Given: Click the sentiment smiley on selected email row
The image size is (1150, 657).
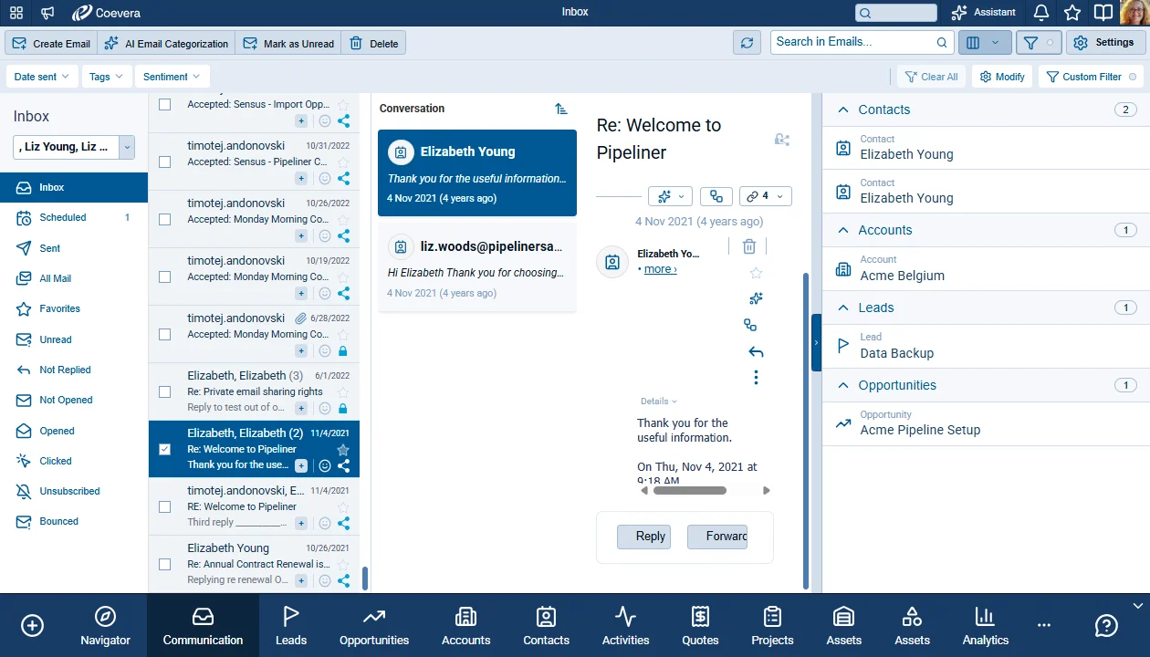Looking at the screenshot, I should [x=324, y=465].
